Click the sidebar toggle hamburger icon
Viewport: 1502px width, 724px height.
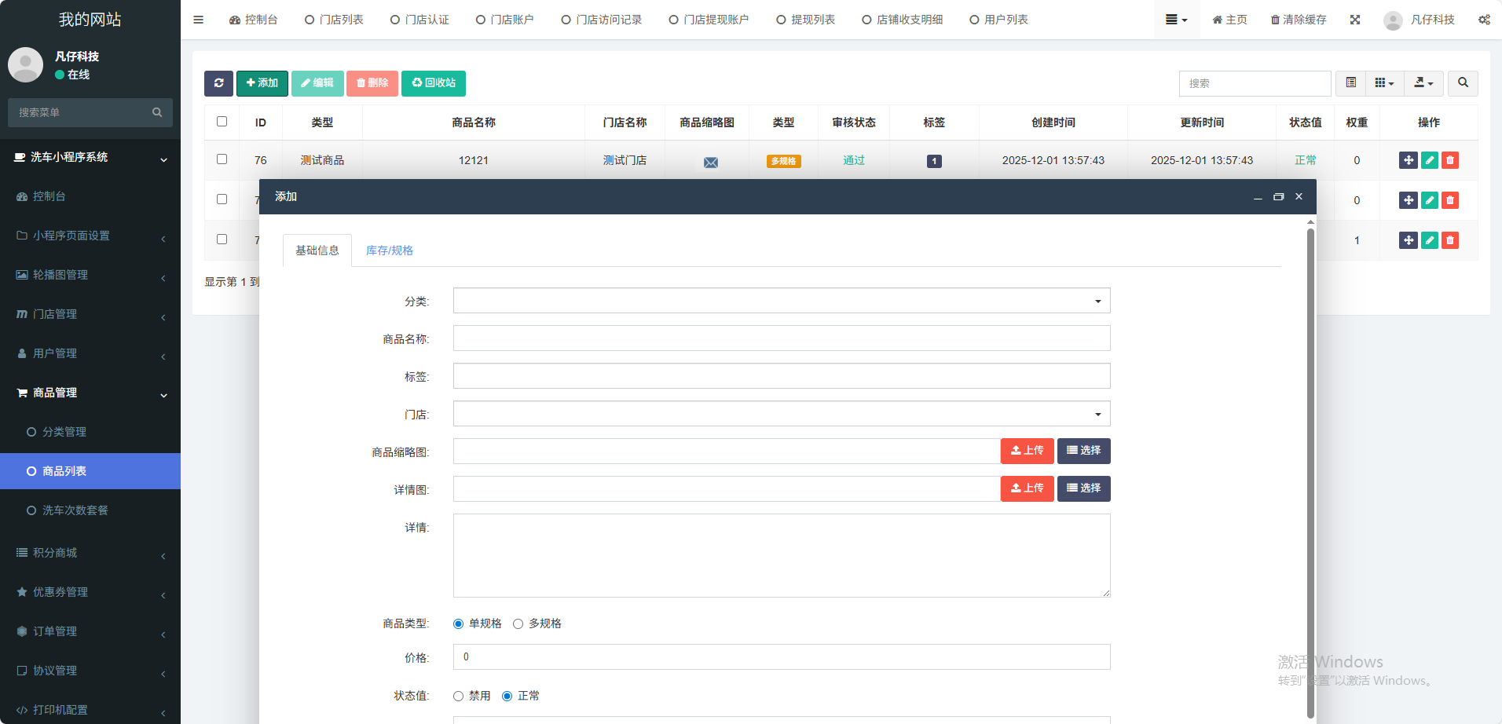(x=199, y=20)
